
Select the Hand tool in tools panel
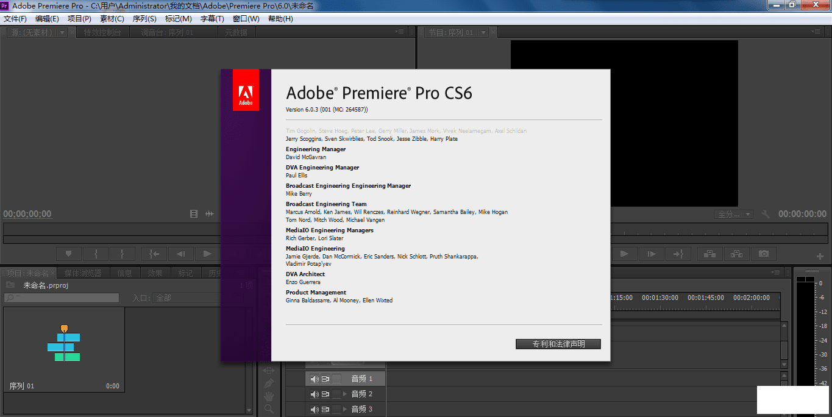tap(269, 396)
